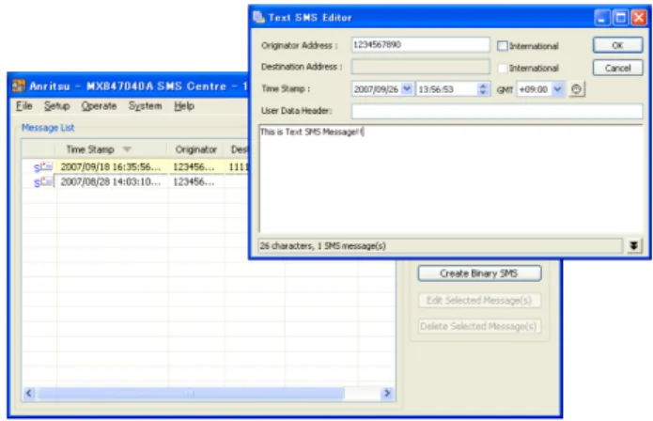Select the row with timestamp 2007/08/28 14:03:10

[137, 182]
